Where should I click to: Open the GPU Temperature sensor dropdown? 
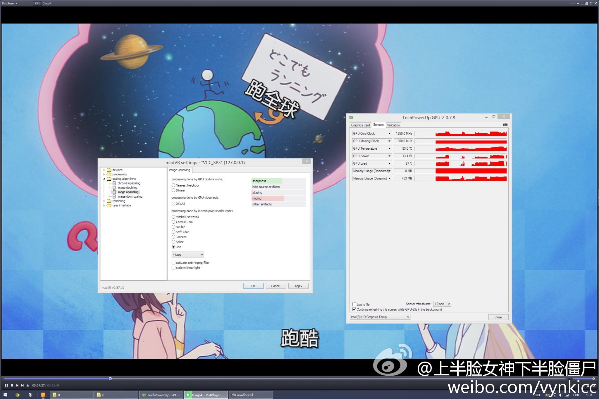389,148
